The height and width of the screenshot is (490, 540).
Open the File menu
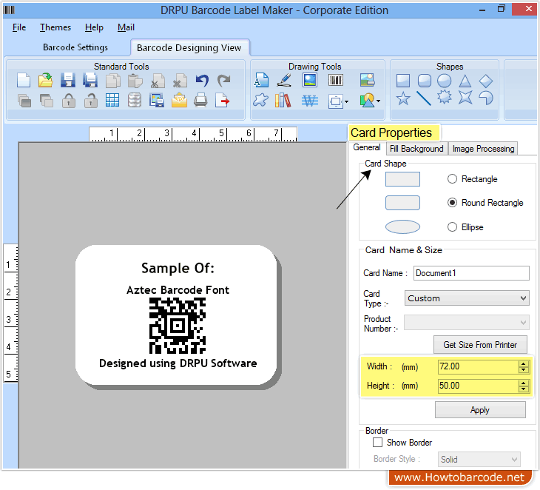point(19,27)
